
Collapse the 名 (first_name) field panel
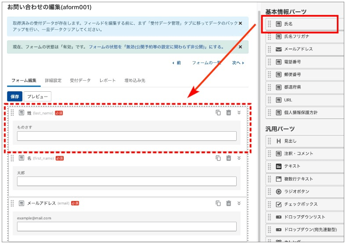(x=239, y=158)
